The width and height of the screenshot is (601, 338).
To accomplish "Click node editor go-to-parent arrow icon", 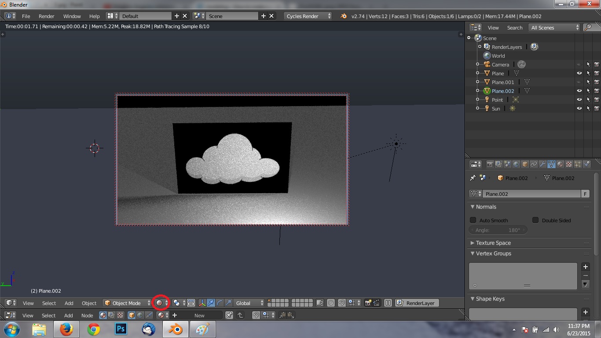I will pos(240,315).
